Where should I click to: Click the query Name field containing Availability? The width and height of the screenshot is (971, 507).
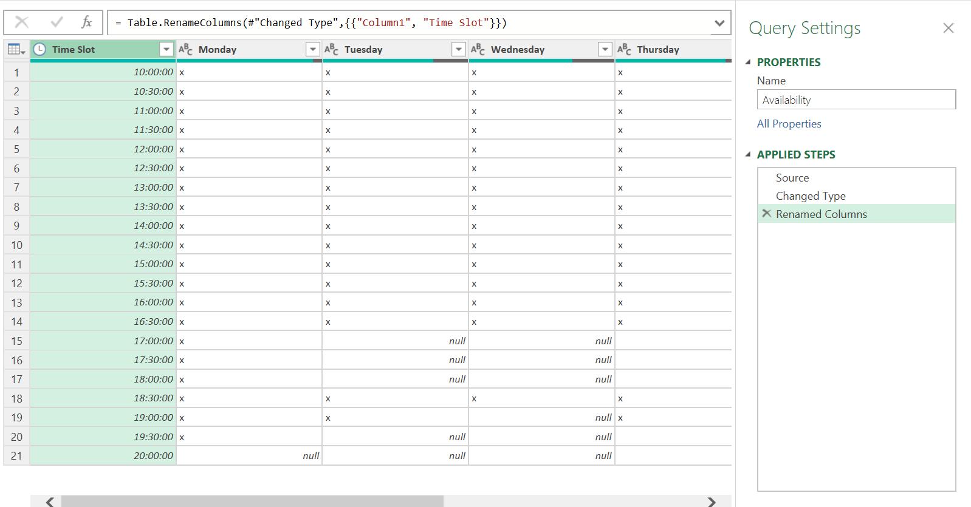tap(856, 100)
